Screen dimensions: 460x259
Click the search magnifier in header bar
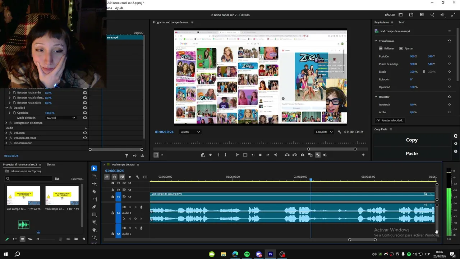tap(432, 15)
